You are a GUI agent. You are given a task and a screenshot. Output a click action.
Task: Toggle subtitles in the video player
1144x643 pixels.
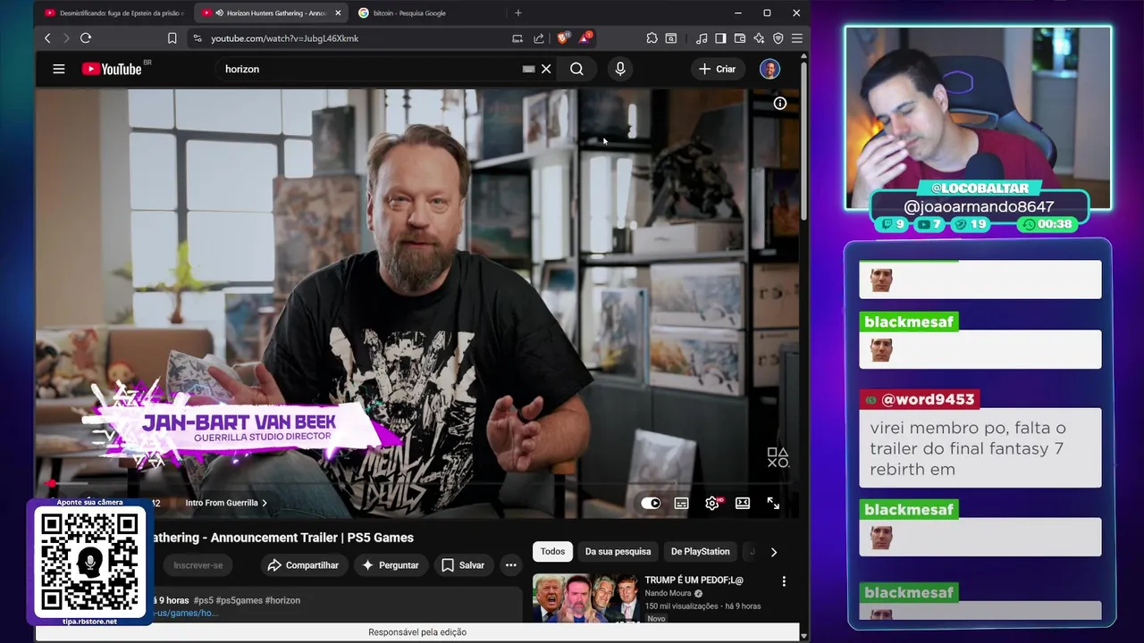[x=681, y=503]
